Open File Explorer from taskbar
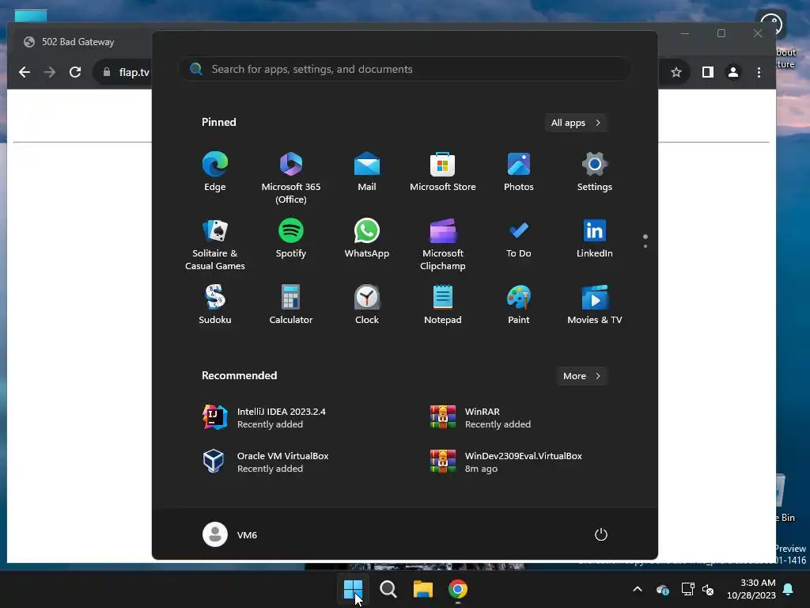This screenshot has height=608, width=810. [x=422, y=589]
